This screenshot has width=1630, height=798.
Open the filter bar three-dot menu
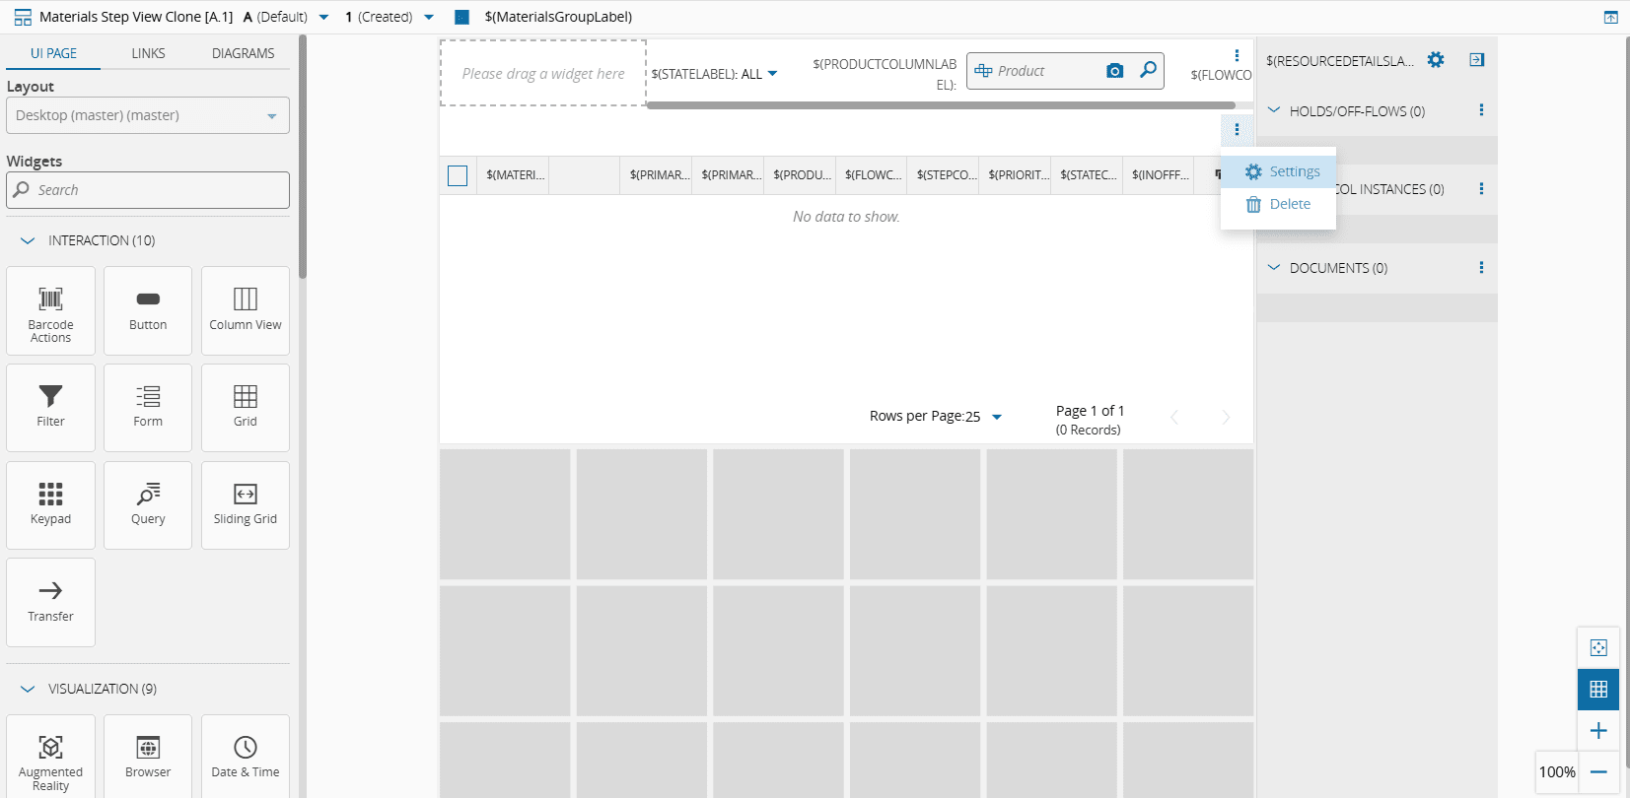pyautogui.click(x=1237, y=55)
